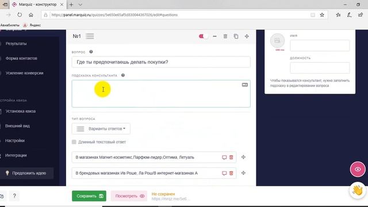Fill the consultant Имя field
This screenshot has width=368, height=207.
point(320,45)
